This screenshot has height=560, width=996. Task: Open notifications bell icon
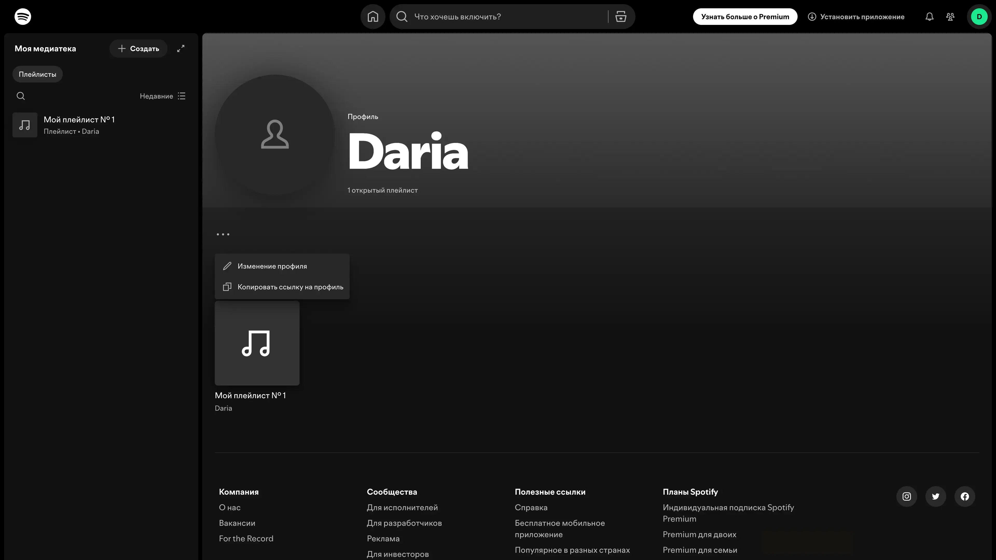point(929,17)
